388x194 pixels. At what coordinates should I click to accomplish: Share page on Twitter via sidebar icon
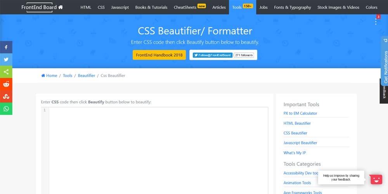(6, 60)
